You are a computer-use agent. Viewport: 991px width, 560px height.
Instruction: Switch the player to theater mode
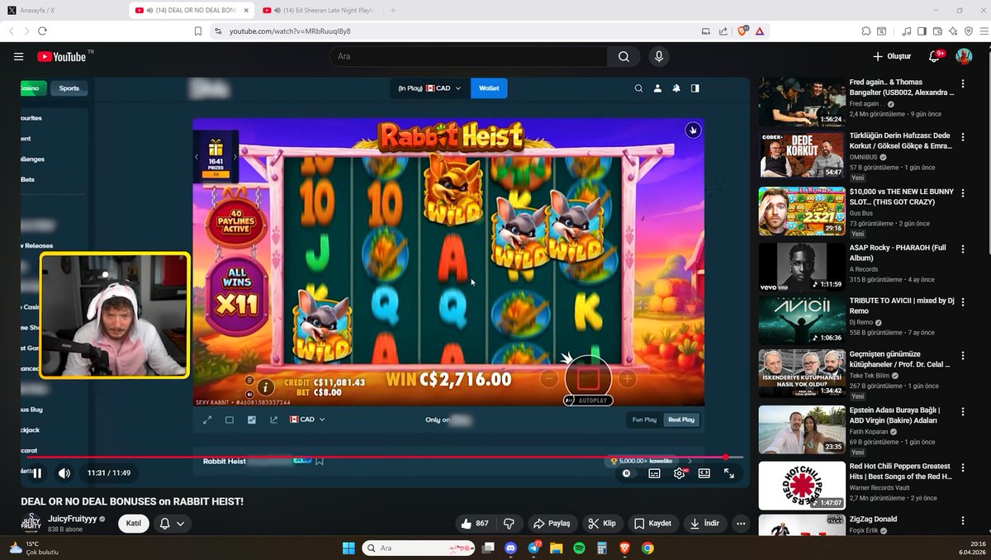pyautogui.click(x=704, y=473)
